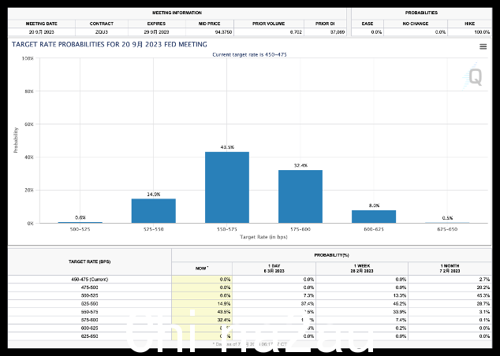Select the hike probability 100.0%
This screenshot has height=356, width=500.
(x=482, y=32)
